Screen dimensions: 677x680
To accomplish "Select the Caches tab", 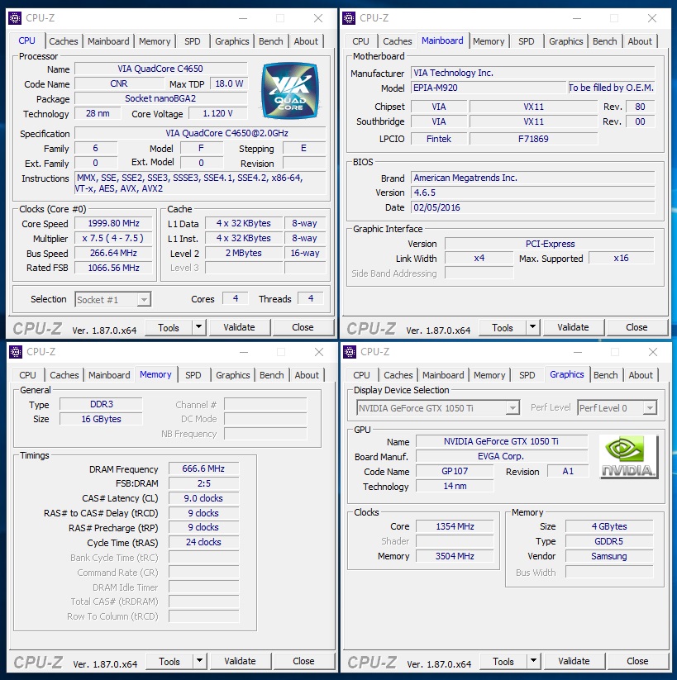I will coord(64,40).
